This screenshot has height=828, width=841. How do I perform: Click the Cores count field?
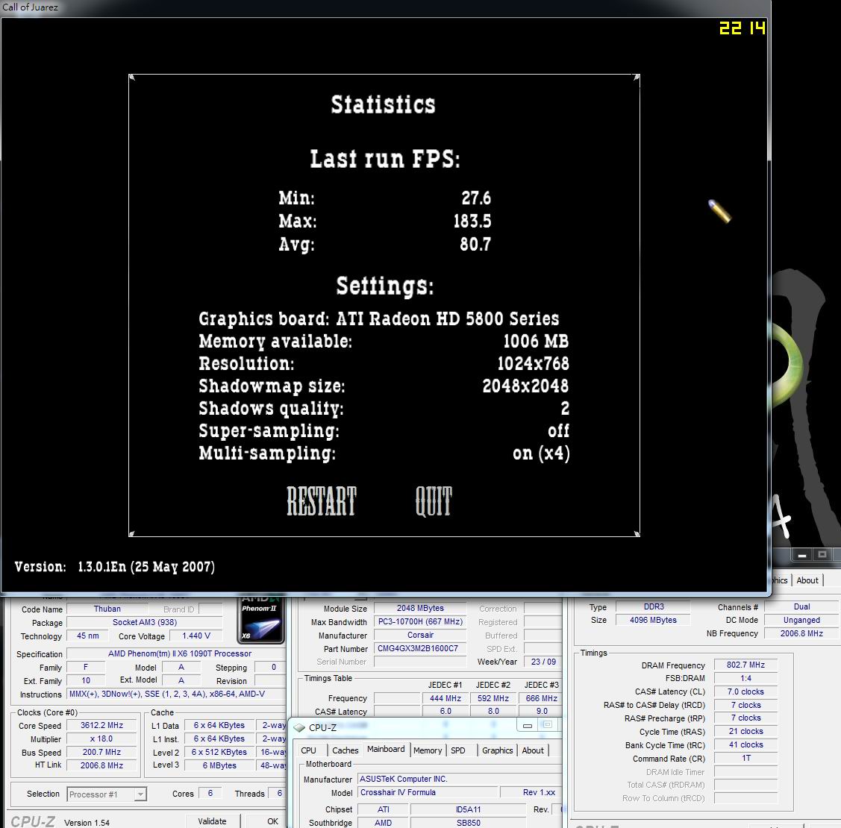(x=210, y=793)
